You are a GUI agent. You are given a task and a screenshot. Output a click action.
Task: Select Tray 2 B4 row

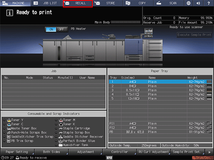(161, 86)
